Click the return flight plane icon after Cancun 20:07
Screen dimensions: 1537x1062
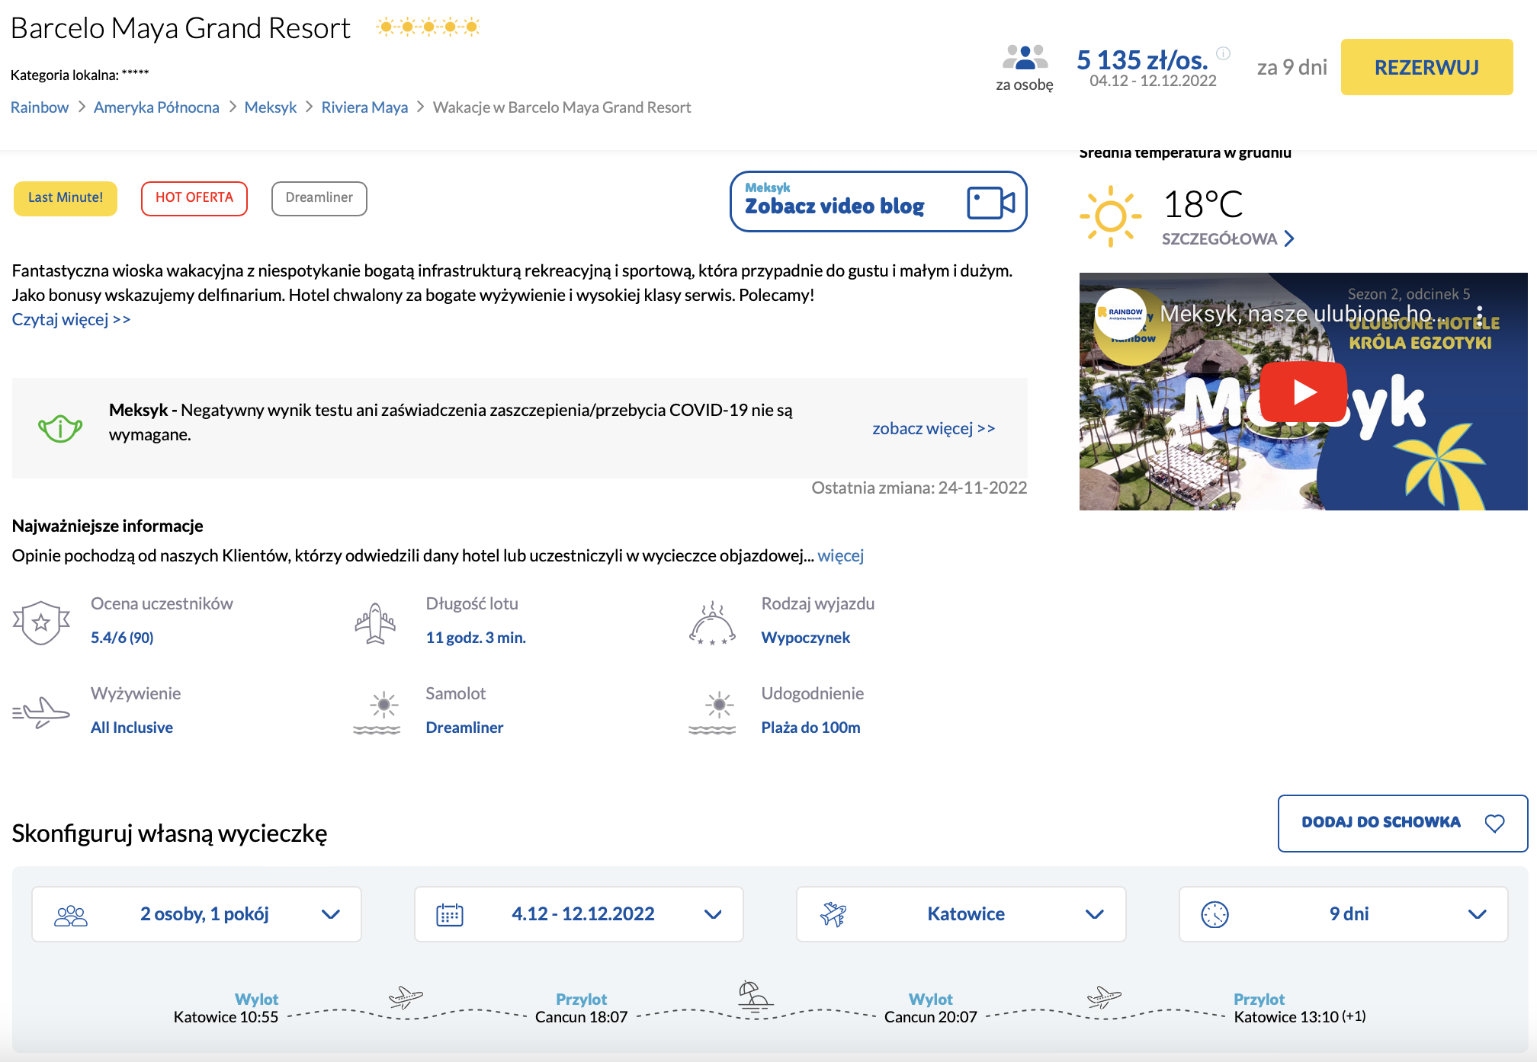1104,996
